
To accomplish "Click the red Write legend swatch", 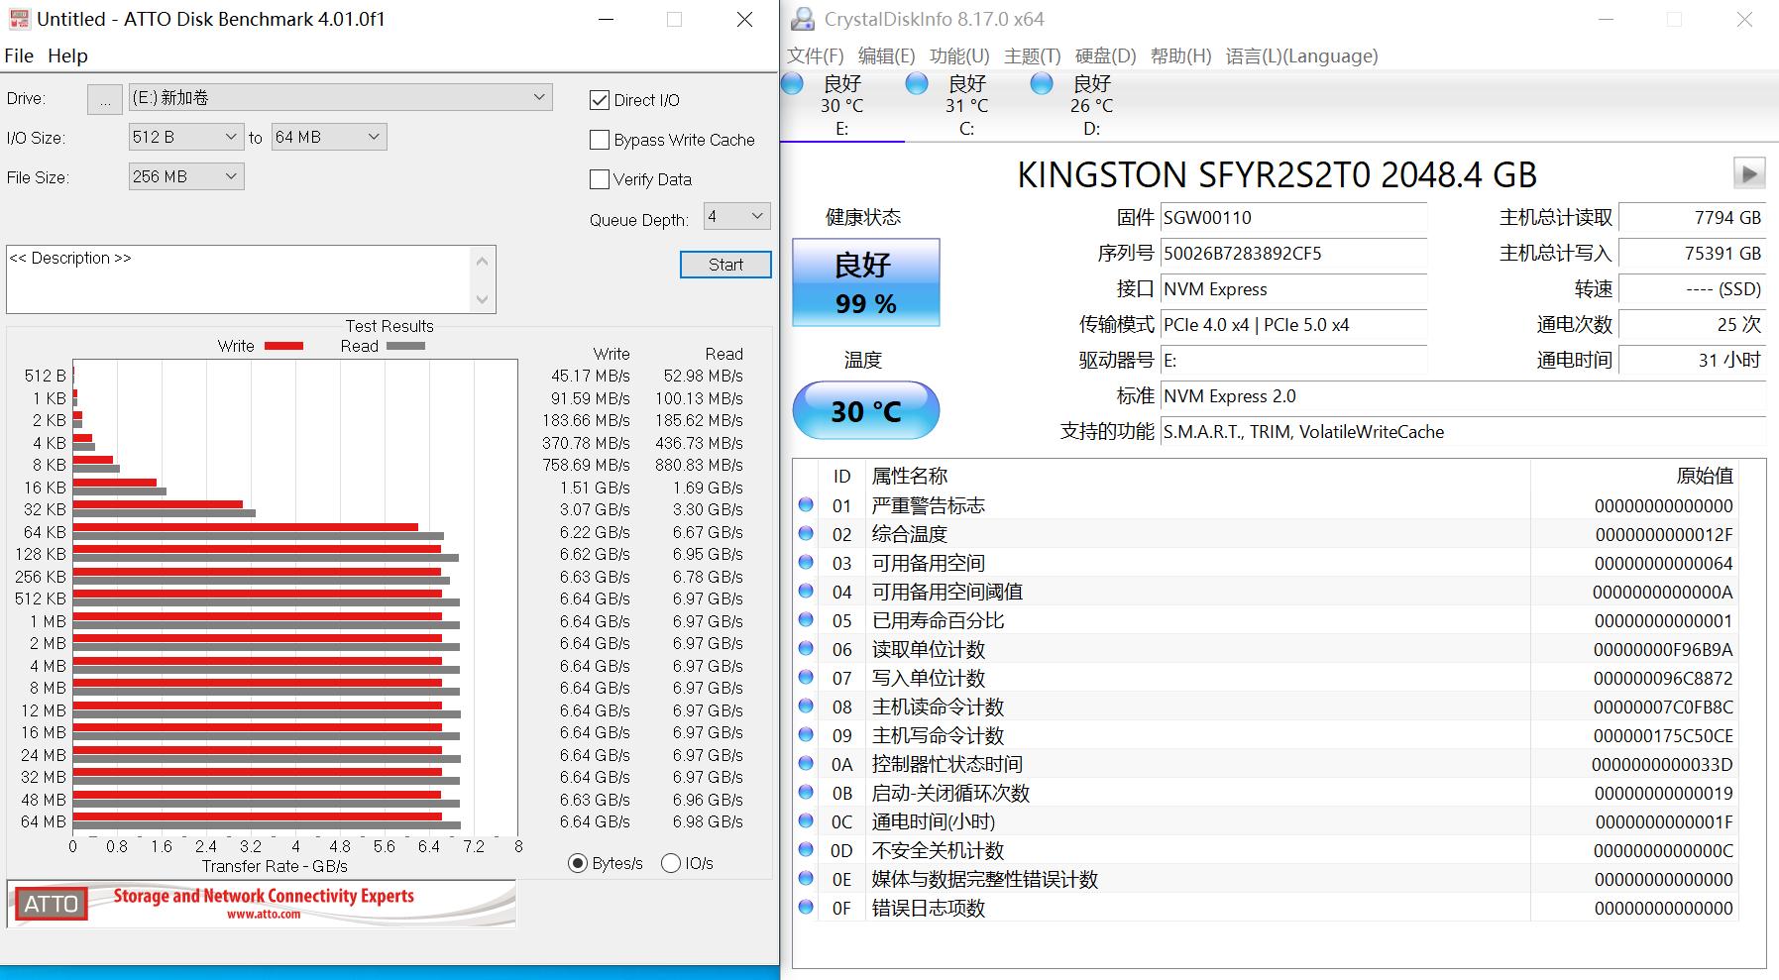I will (x=283, y=346).
